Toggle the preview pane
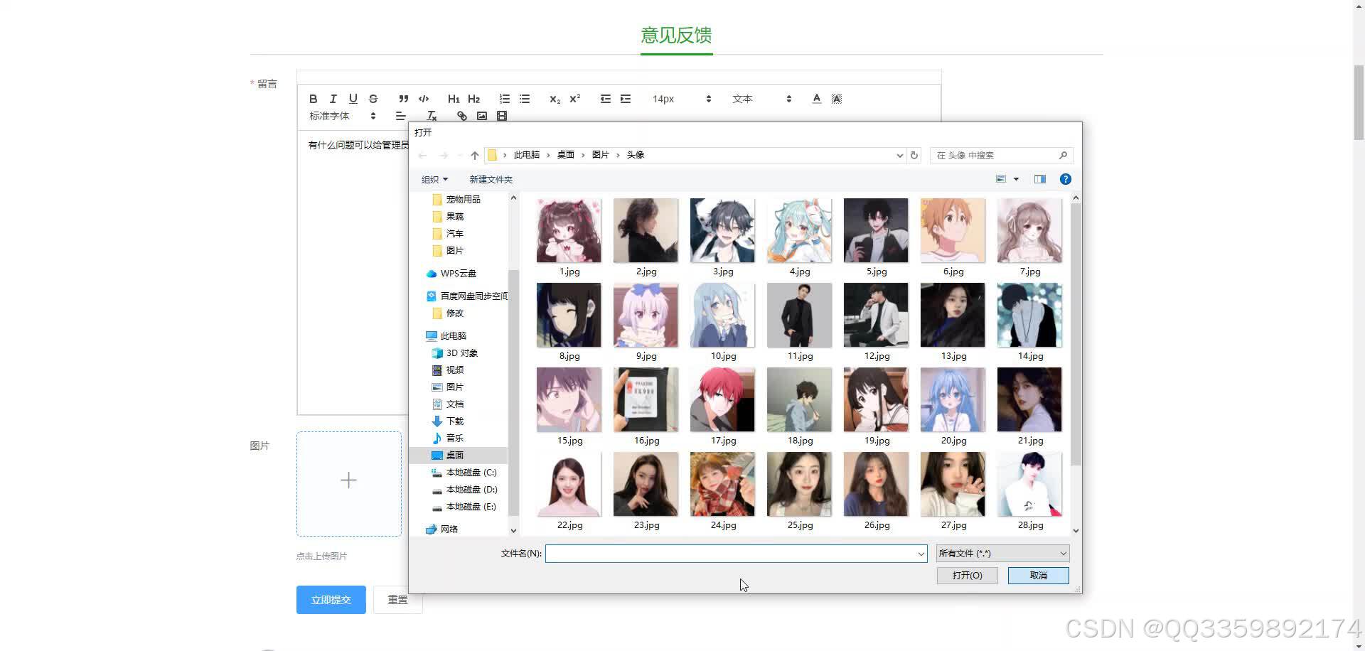Screen dimensions: 1365x651 [x=1040, y=179]
